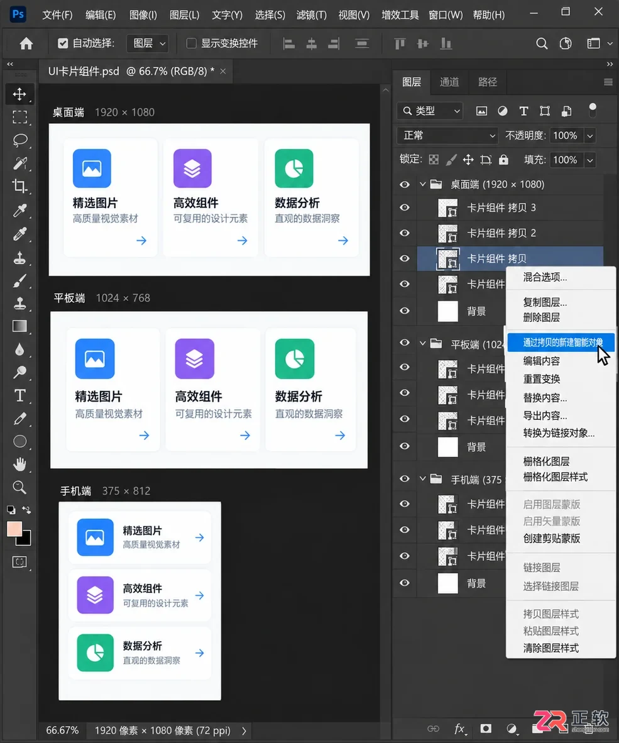Filter layers by shape layer icon
Viewport: 619px width, 743px height.
pos(545,111)
